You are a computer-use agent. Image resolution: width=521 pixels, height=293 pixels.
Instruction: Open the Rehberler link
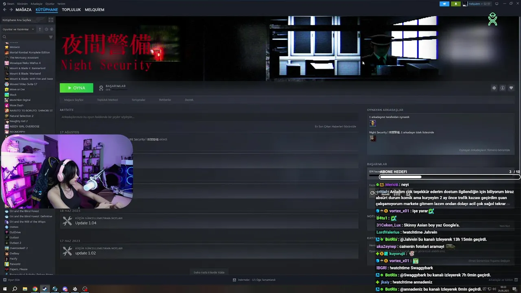pos(165,100)
